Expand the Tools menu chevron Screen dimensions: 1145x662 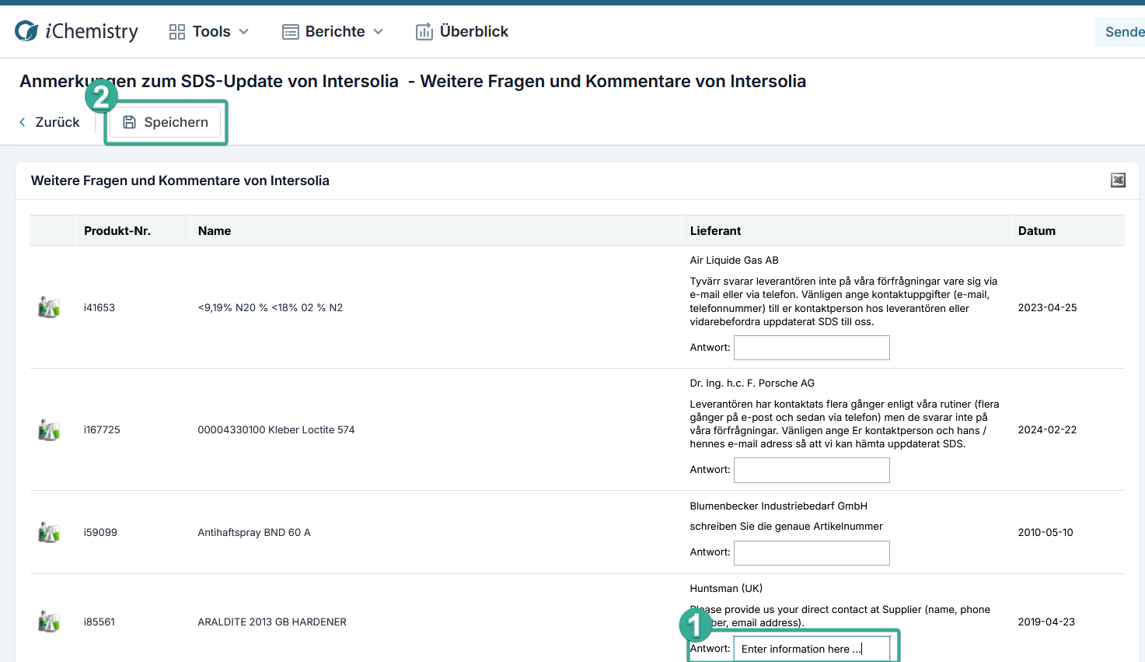[x=244, y=32]
